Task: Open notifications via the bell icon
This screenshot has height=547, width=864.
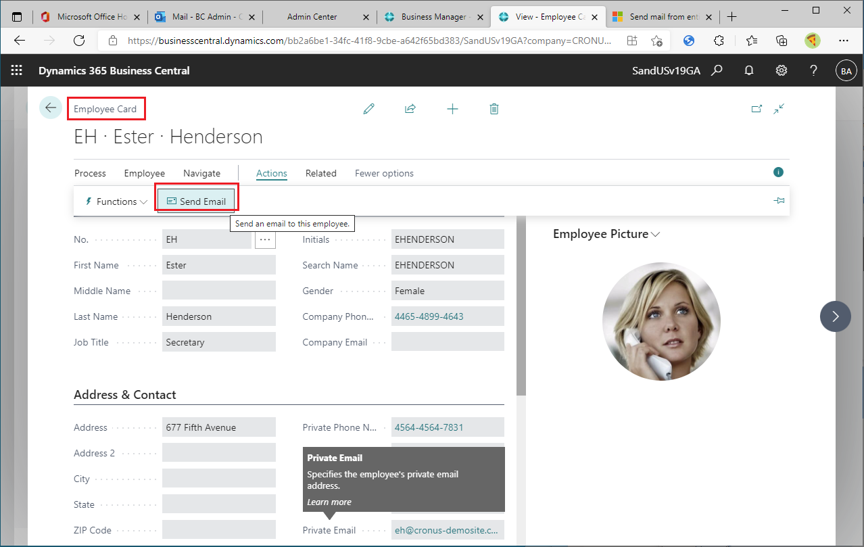Action: [748, 70]
